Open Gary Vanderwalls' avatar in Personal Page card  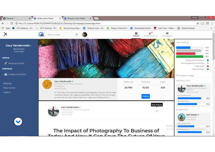[x=182, y=88]
